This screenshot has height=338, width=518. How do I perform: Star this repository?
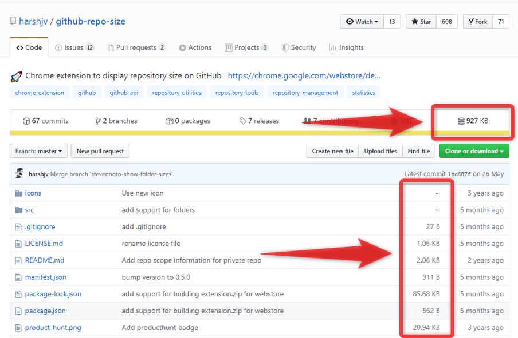pyautogui.click(x=421, y=22)
